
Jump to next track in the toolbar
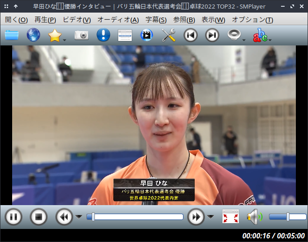[x=212, y=35]
